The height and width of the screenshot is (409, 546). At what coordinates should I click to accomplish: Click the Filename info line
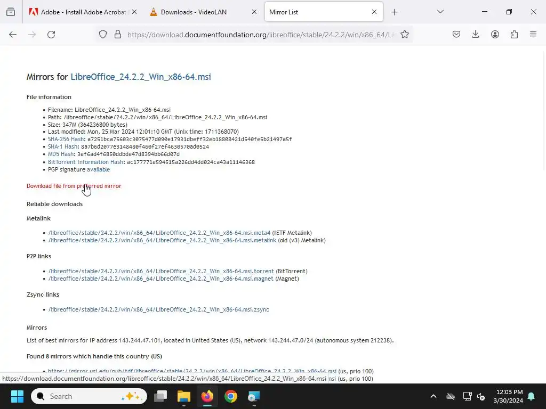pos(109,110)
